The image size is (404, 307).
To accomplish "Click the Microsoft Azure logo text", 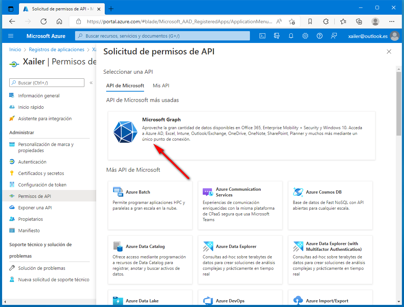I will [46, 36].
